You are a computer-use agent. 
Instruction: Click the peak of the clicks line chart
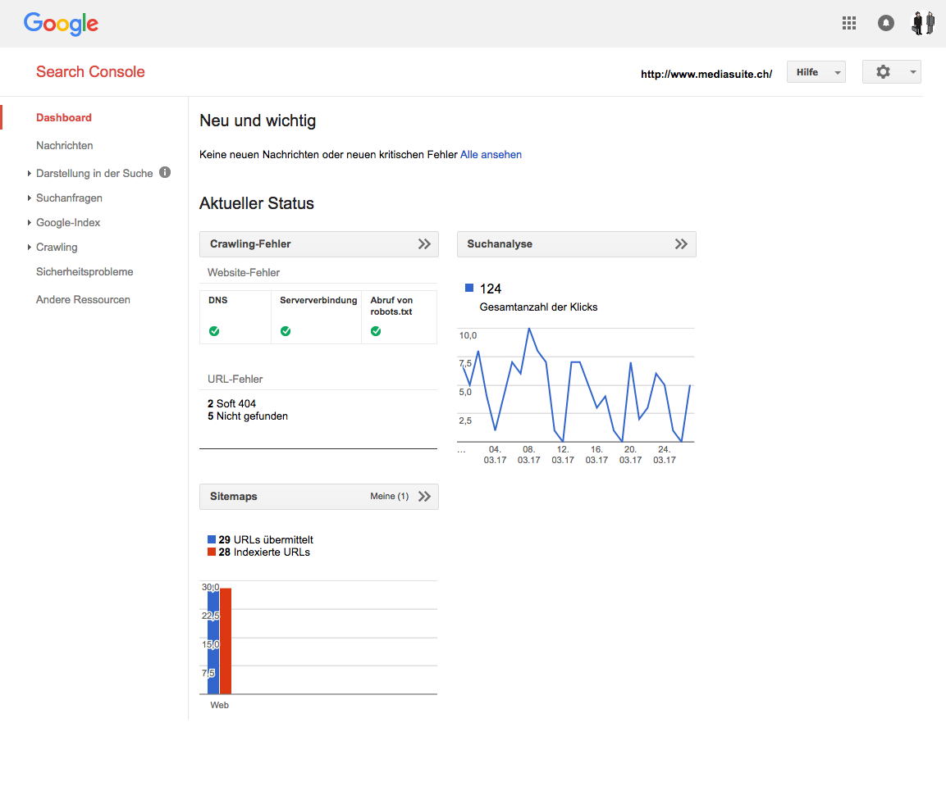529,330
